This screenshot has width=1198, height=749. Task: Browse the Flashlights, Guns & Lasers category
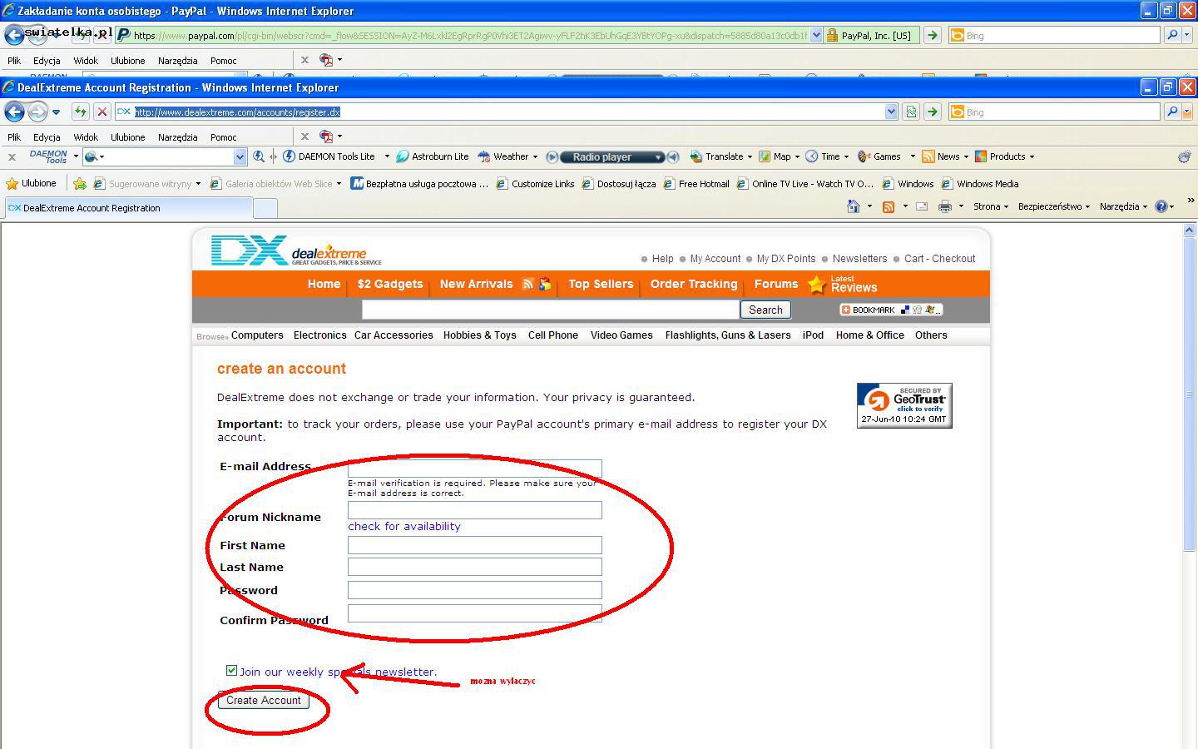(x=728, y=335)
